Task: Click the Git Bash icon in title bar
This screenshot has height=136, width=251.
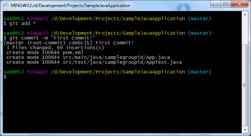Action: (6, 6)
